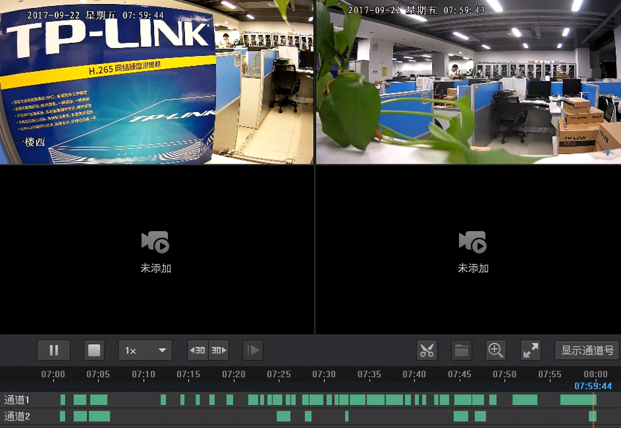Jump to 07:30 on the timeline ruler

pyautogui.click(x=324, y=374)
